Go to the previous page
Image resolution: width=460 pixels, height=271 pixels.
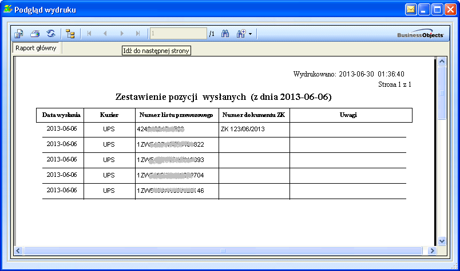point(105,34)
